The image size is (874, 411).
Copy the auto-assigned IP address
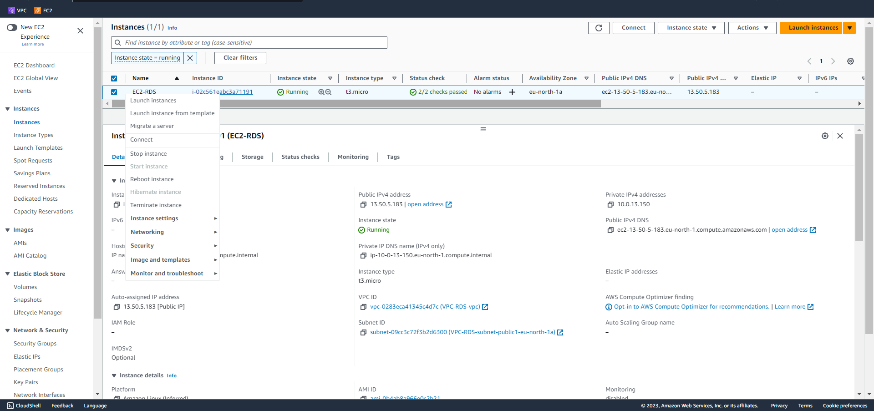click(117, 307)
